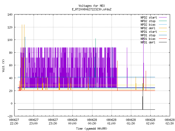Click the 'NPD2 start' legend label
The height and width of the screenshot is (131, 175).
(149, 17)
